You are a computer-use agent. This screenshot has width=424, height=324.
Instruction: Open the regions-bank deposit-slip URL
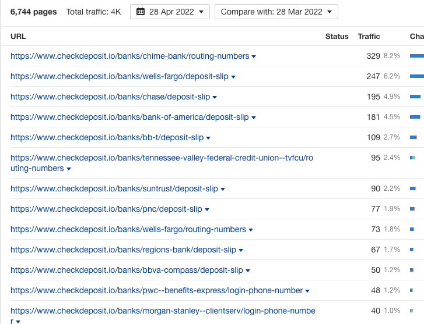pos(123,250)
